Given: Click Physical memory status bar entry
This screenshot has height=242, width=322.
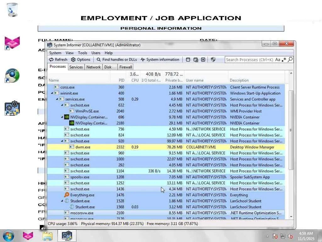Looking at the screenshot, I should point(112,224).
